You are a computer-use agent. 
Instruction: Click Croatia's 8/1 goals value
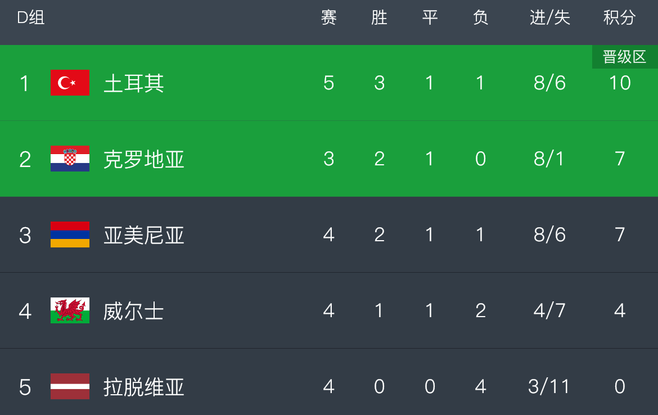[549, 159]
